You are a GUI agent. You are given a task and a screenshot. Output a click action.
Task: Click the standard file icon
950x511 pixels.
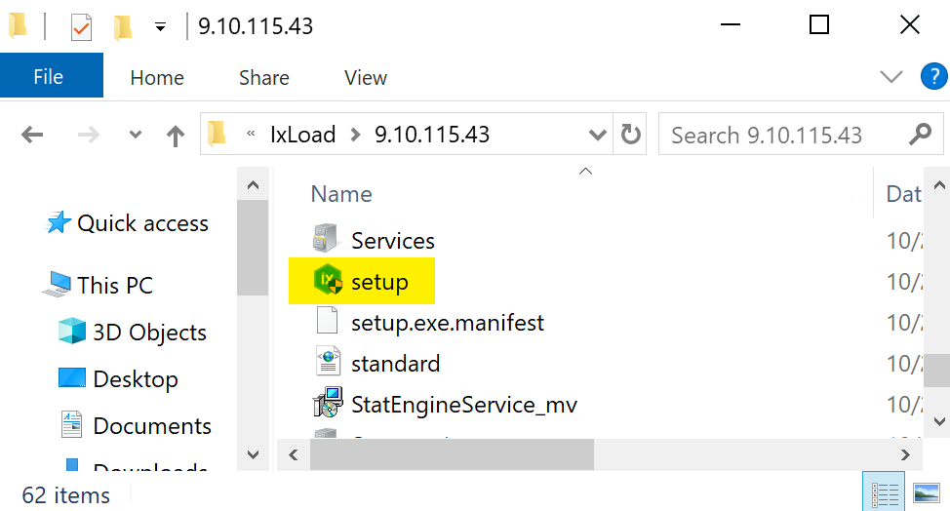[x=327, y=363]
